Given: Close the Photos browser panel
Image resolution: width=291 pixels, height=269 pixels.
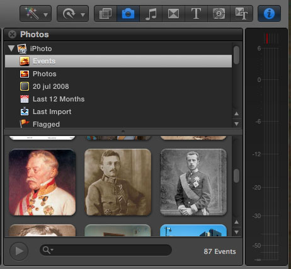Looking at the screenshot, I should click(12, 34).
